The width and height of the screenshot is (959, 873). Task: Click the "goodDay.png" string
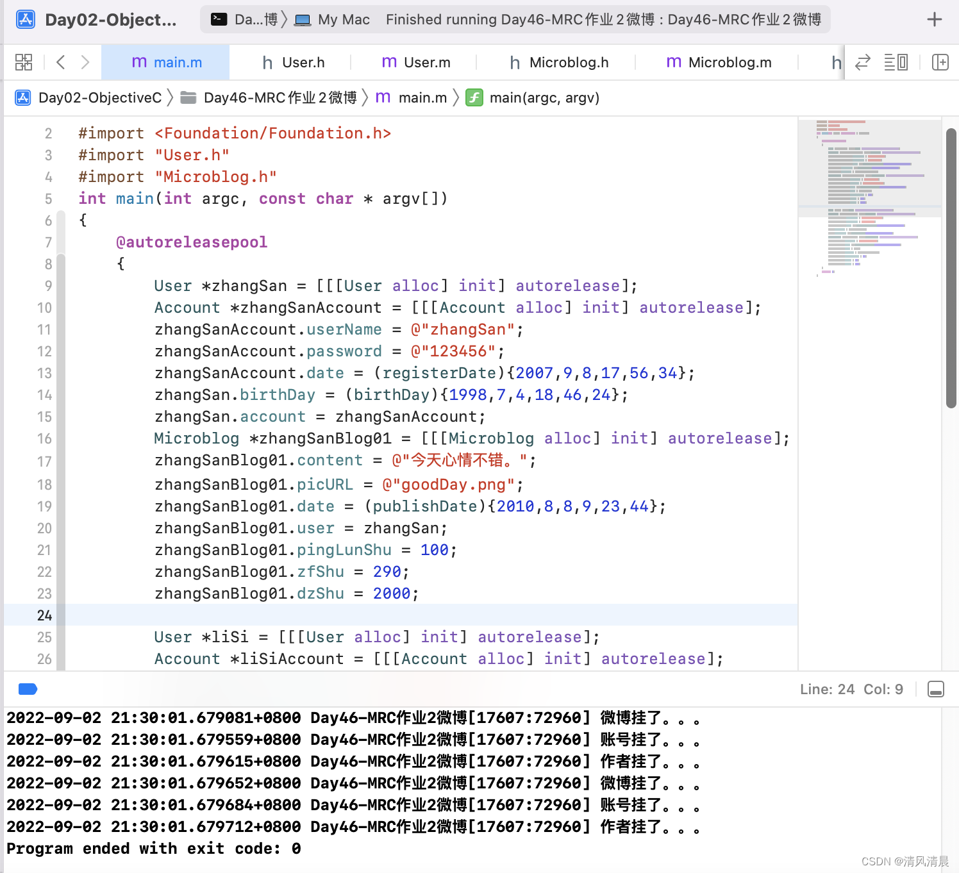tap(449, 485)
